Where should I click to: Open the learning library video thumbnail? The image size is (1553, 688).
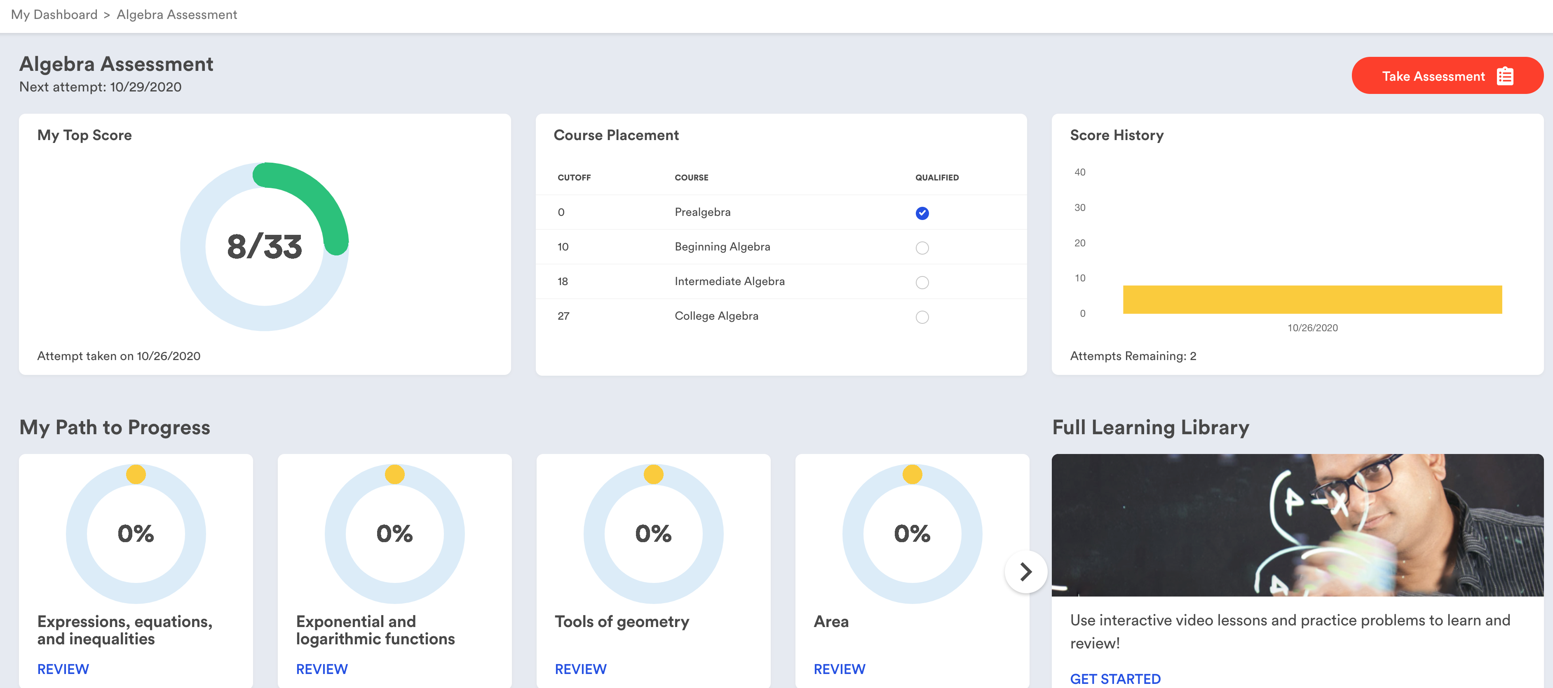point(1297,525)
